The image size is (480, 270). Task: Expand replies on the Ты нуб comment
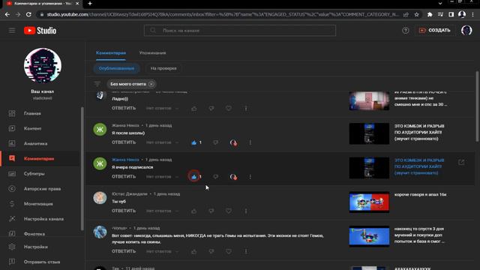tap(162, 211)
